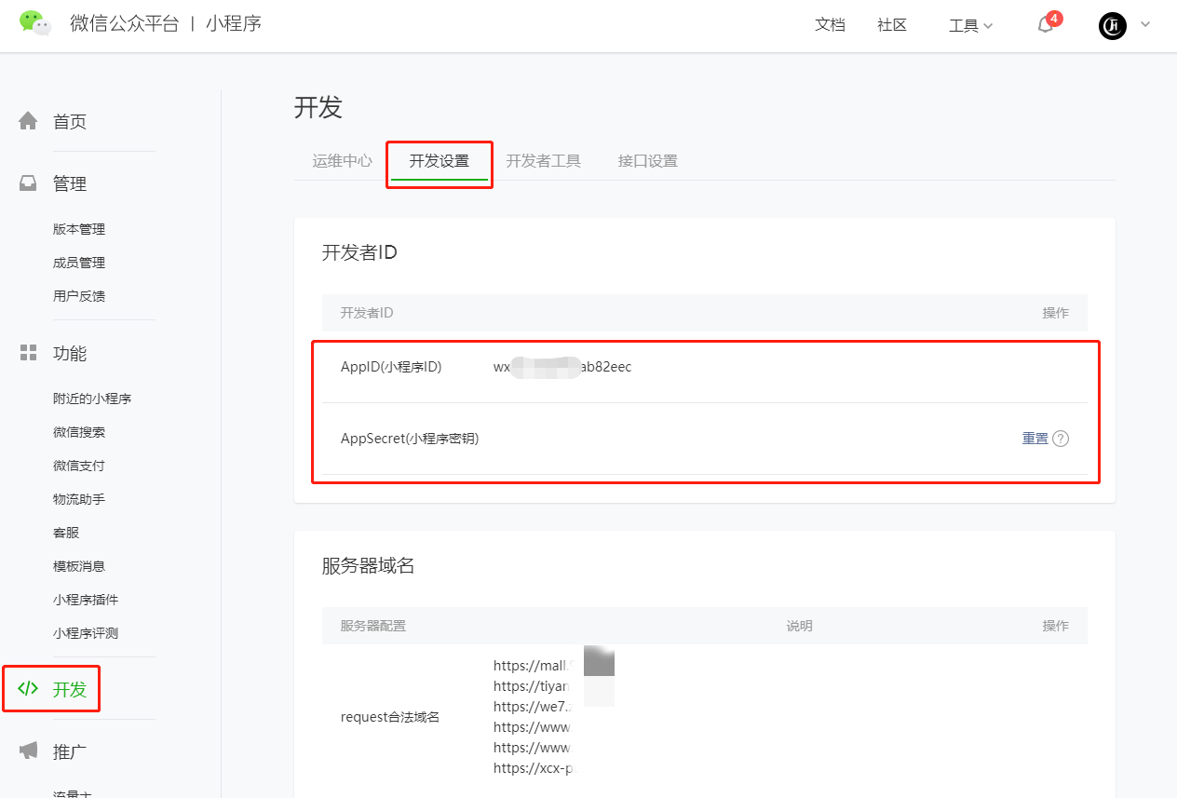Click the 开发 code icon

click(x=28, y=689)
